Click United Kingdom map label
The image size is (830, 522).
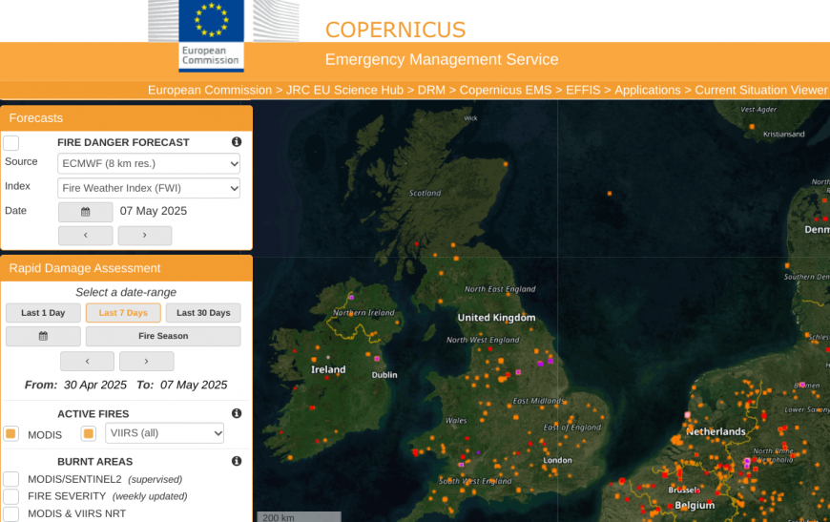(496, 318)
